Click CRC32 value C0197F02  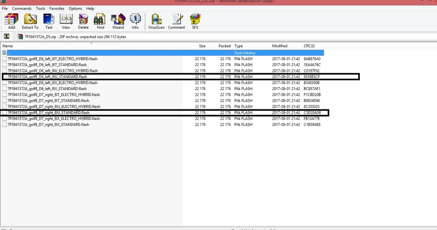click(312, 71)
